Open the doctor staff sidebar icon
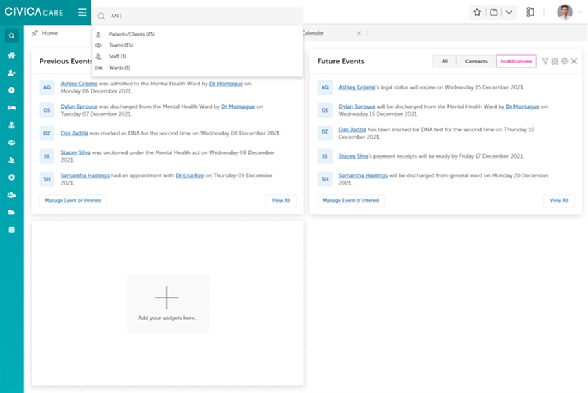 pyautogui.click(x=12, y=125)
